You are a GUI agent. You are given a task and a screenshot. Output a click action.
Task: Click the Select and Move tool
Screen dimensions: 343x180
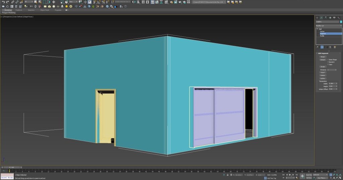click(x=54, y=2)
